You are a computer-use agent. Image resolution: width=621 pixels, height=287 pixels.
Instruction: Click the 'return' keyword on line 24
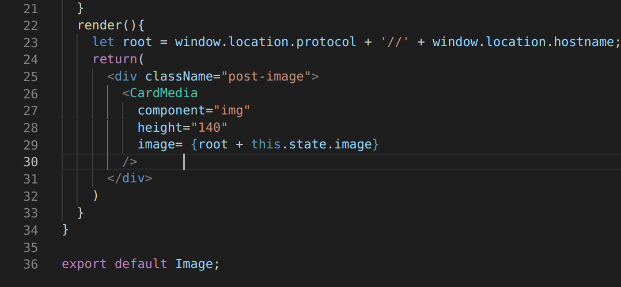(115, 59)
